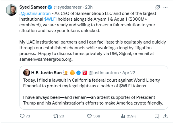The width and height of the screenshot is (176, 124).
Task: Click the Grok slashed-circle icon
Action: point(157,7)
